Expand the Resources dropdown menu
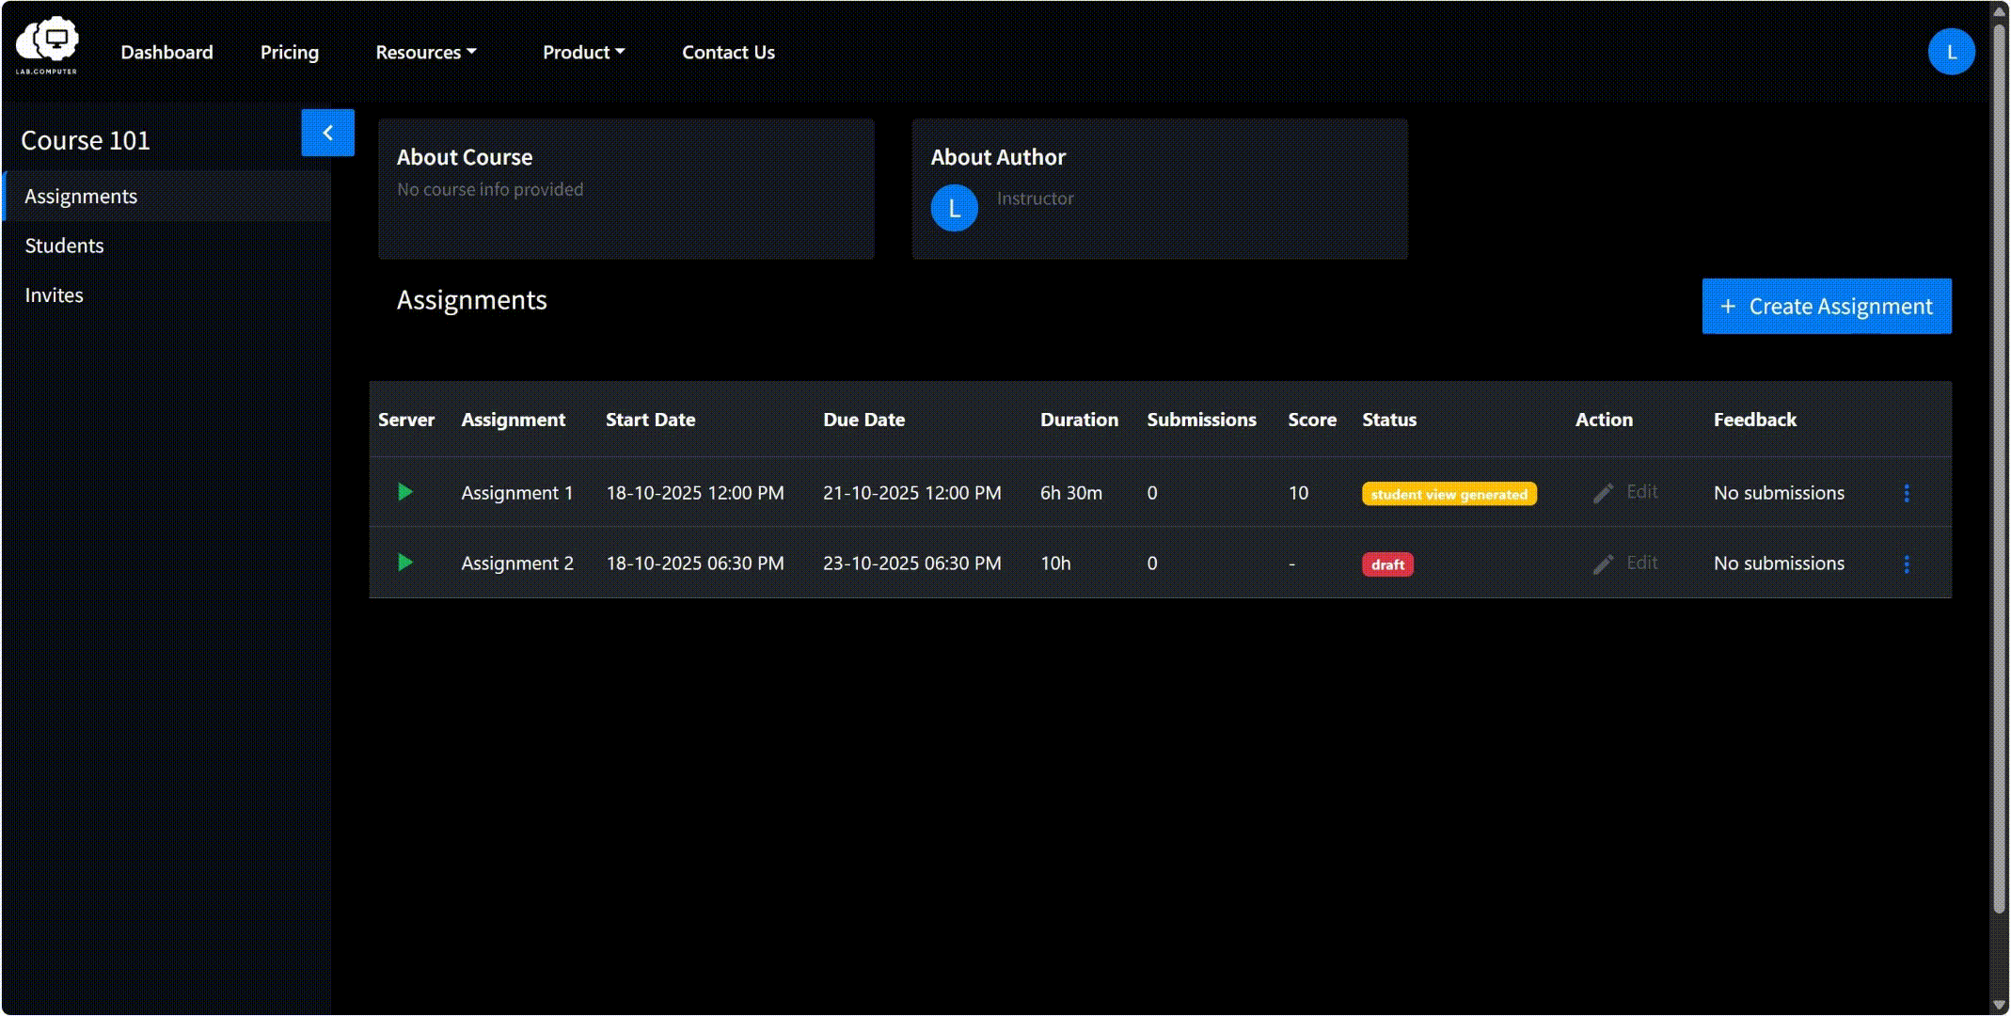Image resolution: width=2011 pixels, height=1016 pixels. (x=426, y=53)
